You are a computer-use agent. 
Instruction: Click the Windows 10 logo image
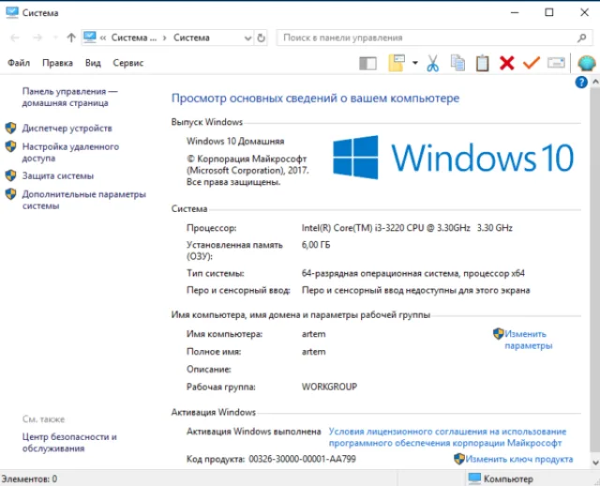pos(453,158)
